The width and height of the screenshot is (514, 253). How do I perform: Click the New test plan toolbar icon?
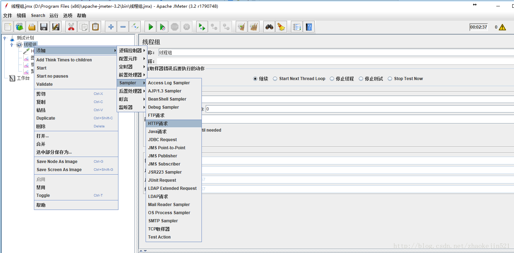pyautogui.click(x=8, y=27)
